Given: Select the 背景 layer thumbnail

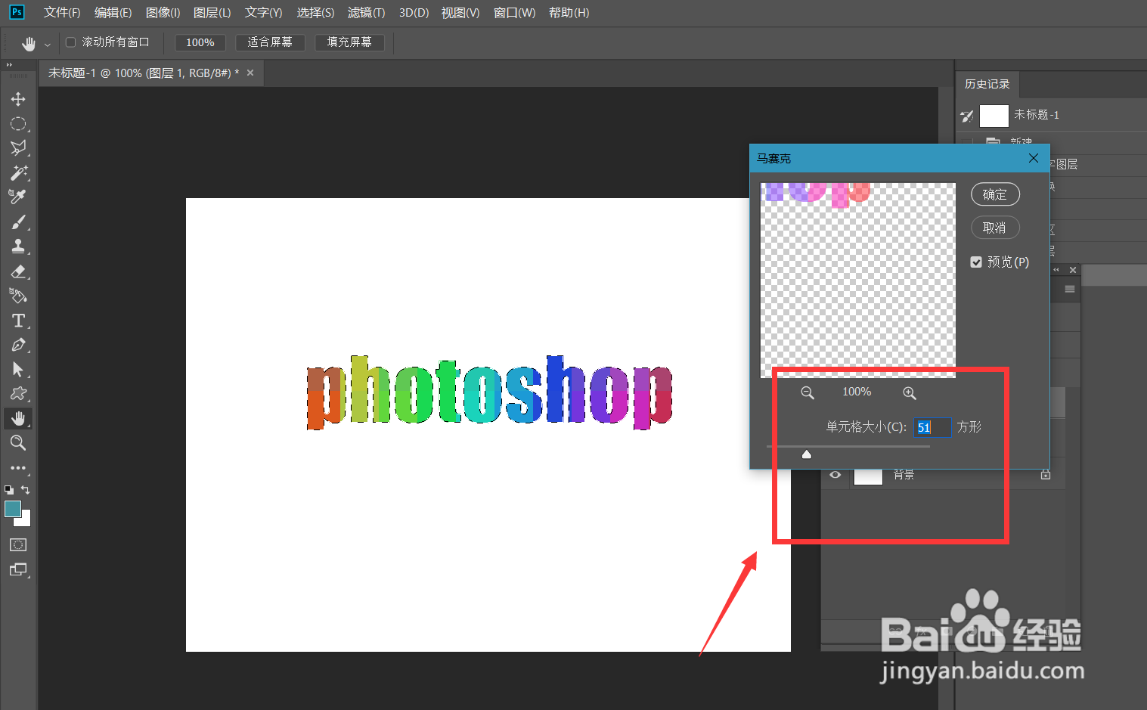Looking at the screenshot, I should tap(868, 476).
